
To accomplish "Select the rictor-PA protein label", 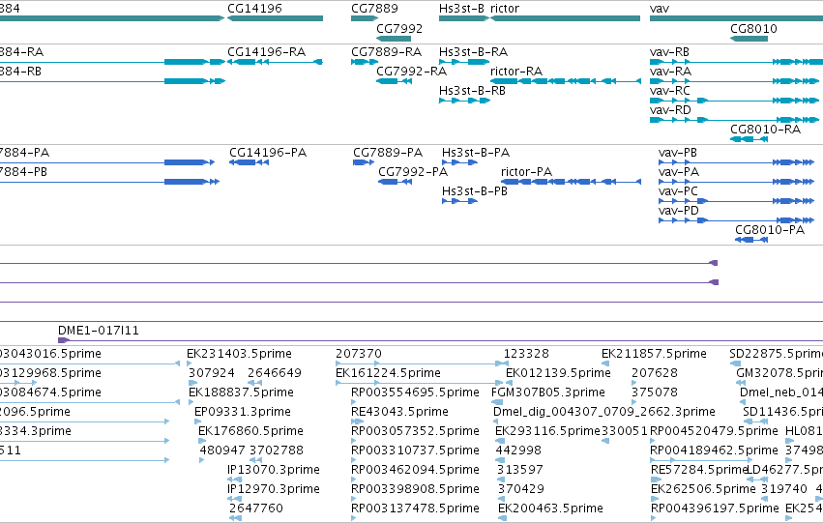I will 526,172.
